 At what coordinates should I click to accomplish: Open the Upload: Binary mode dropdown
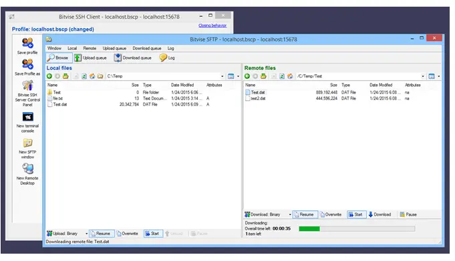[86, 234]
